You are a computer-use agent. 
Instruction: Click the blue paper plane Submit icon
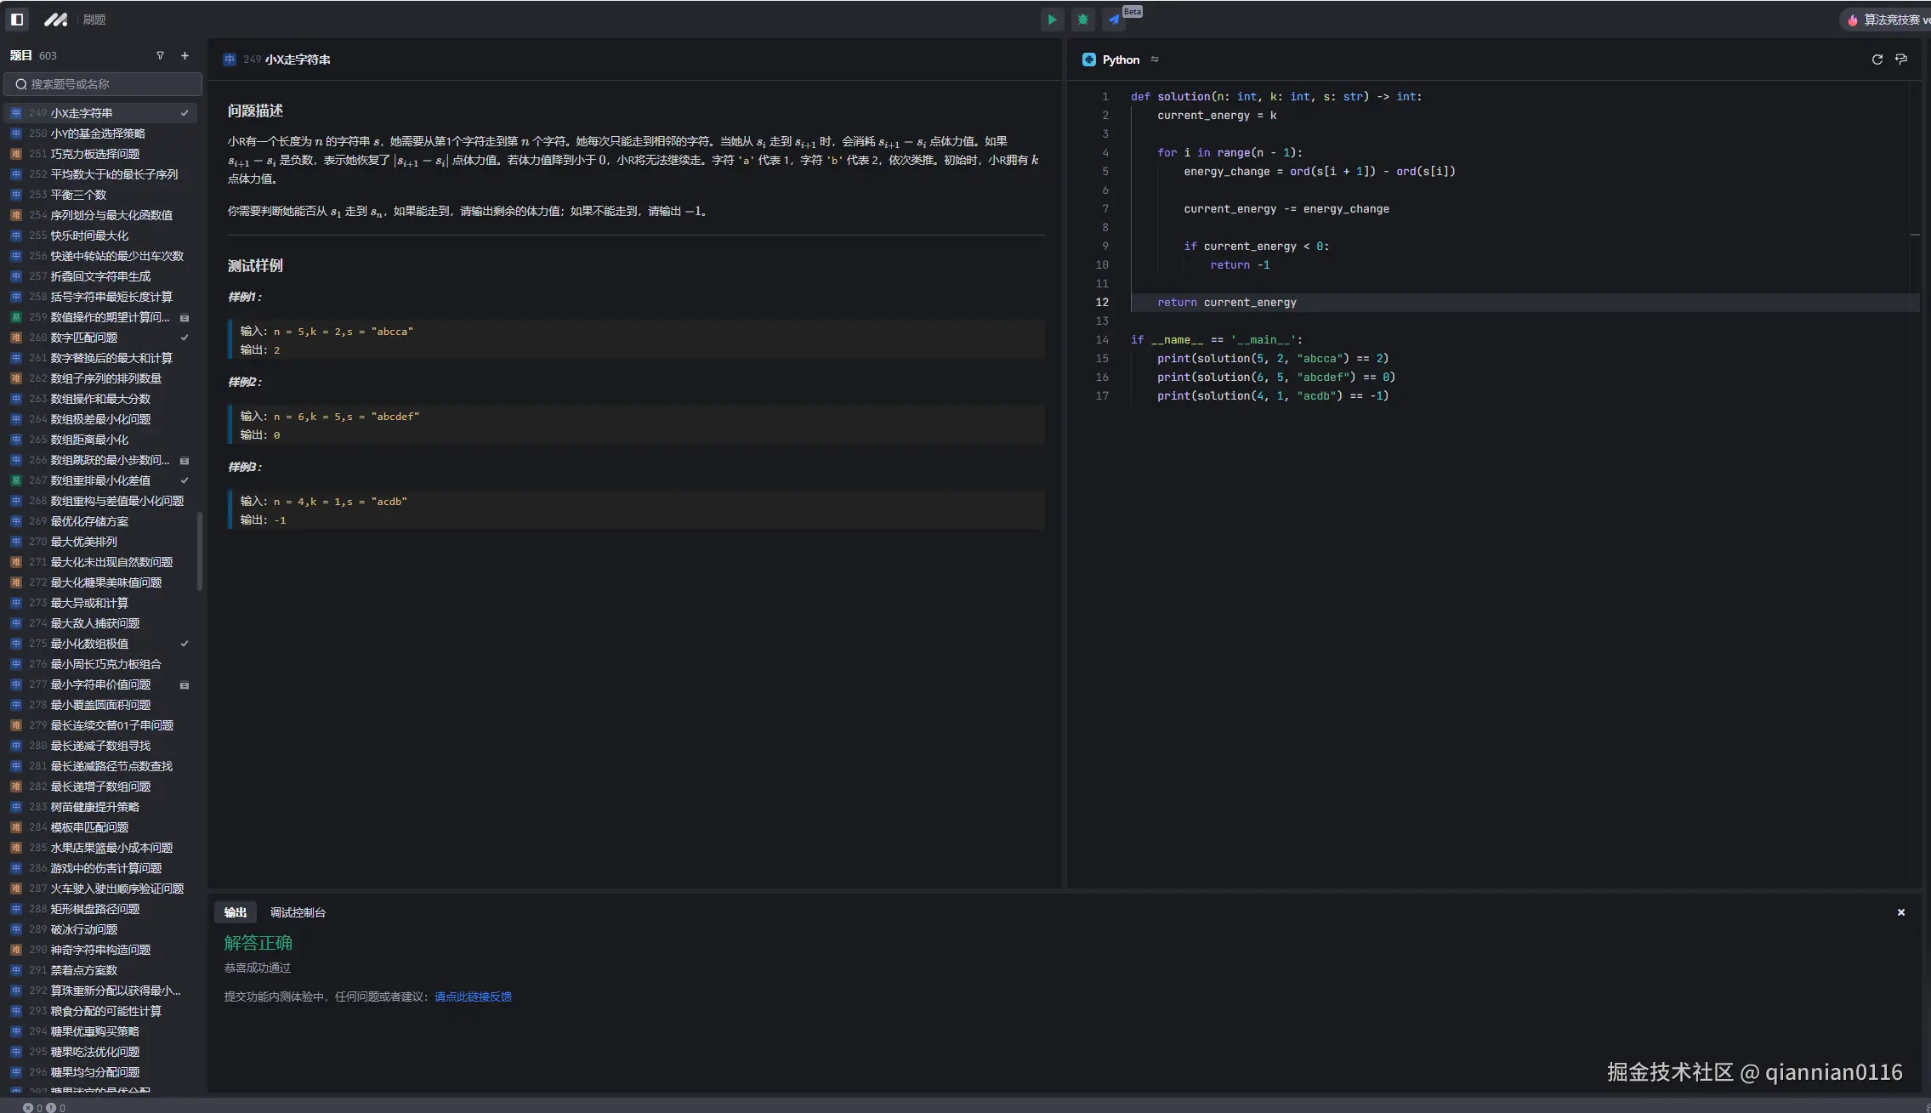click(x=1114, y=20)
